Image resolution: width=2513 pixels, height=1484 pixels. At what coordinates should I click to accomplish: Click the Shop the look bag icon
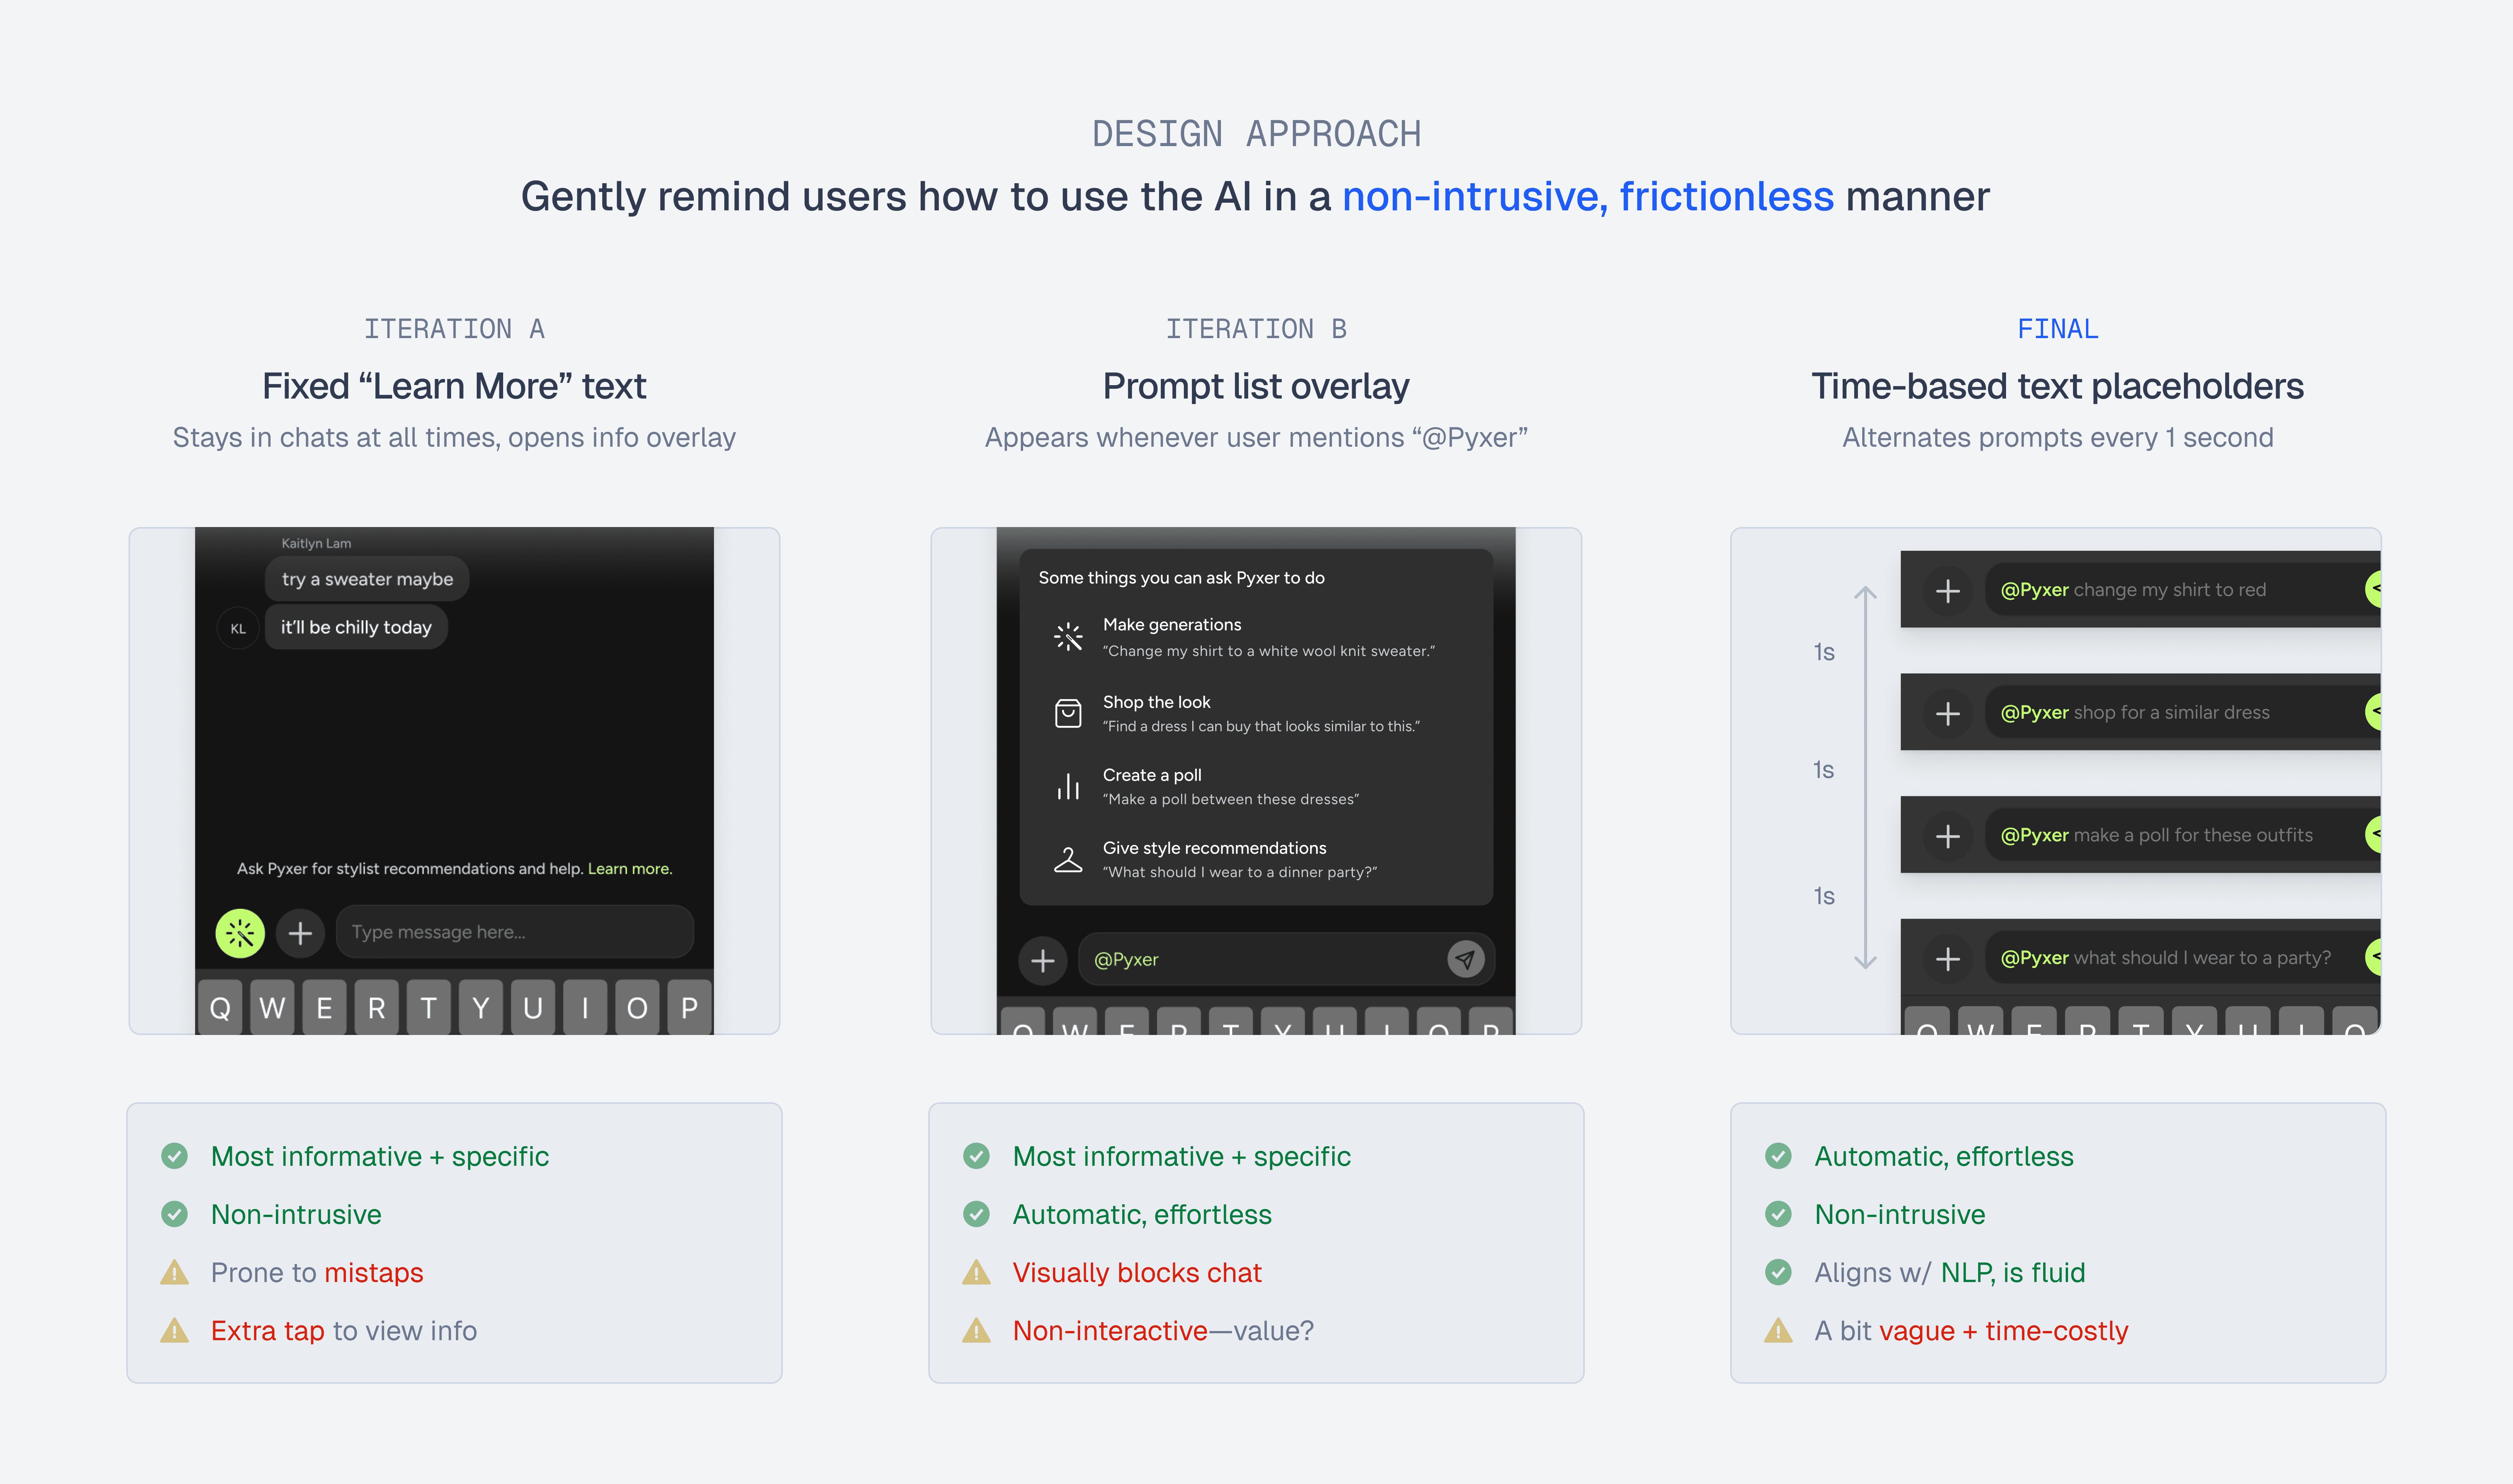(1067, 713)
